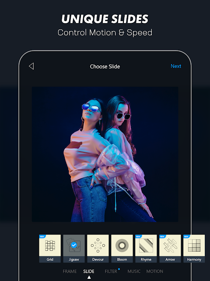Viewport: 210px width, 281px height.
Task: Open the MOTION tab
Action: coord(155,271)
